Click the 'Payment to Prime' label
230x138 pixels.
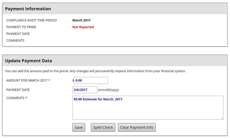[x=21, y=27]
